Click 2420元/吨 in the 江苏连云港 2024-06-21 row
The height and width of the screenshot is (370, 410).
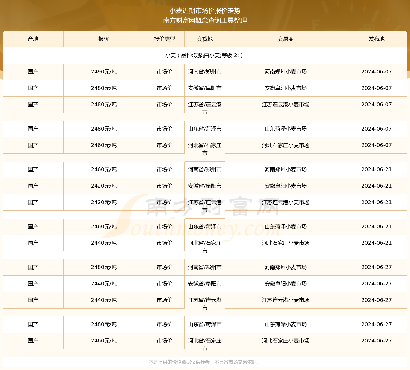pyautogui.click(x=104, y=202)
